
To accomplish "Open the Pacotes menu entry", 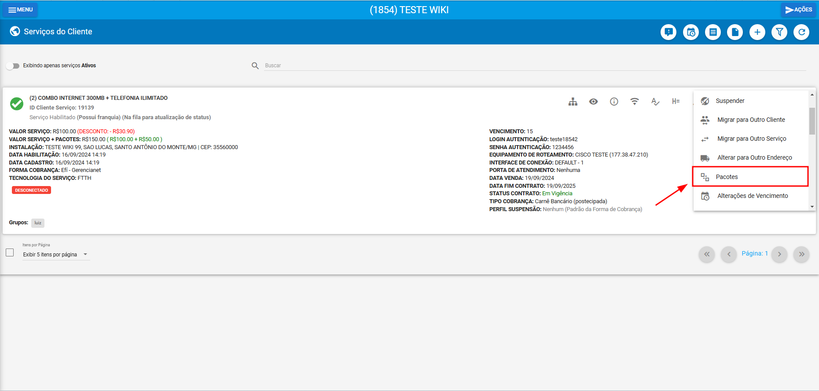I will (751, 177).
